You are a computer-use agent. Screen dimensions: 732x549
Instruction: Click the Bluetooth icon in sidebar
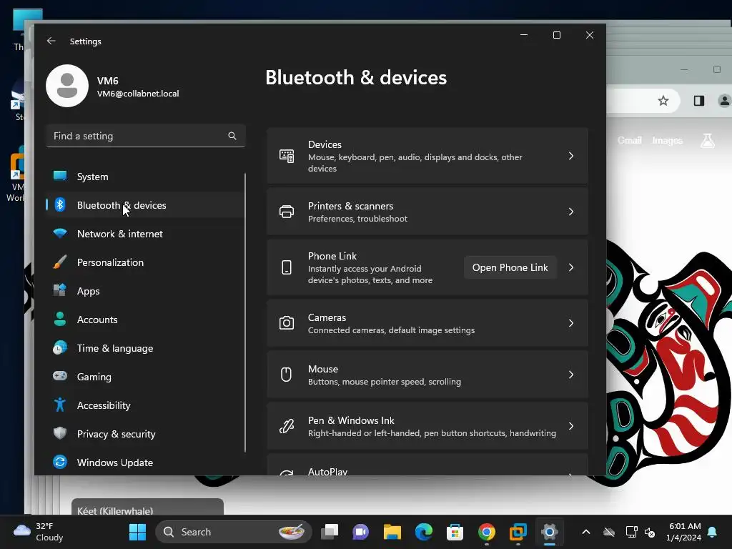pyautogui.click(x=60, y=204)
